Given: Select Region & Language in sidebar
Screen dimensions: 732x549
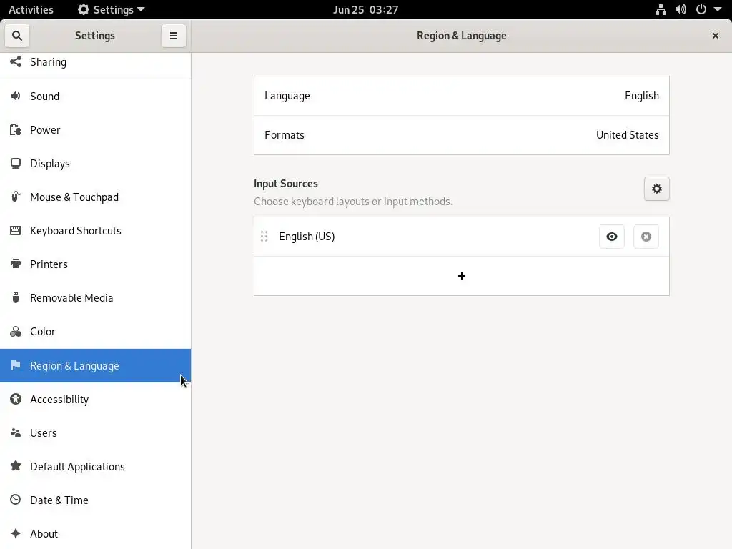Looking at the screenshot, I should point(95,365).
